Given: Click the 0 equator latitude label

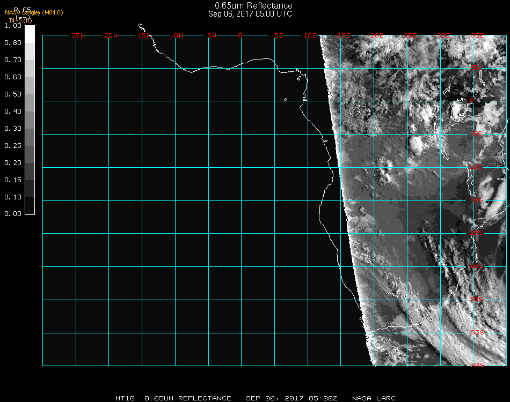Looking at the screenshot, I should pos(472,100).
